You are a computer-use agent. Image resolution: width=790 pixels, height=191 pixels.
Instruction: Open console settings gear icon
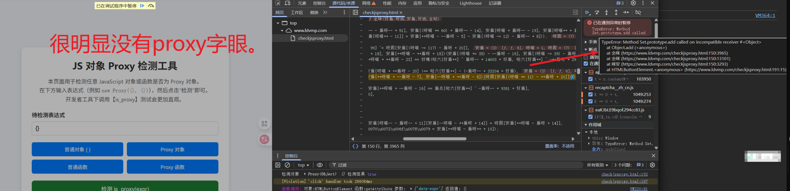pos(652,165)
